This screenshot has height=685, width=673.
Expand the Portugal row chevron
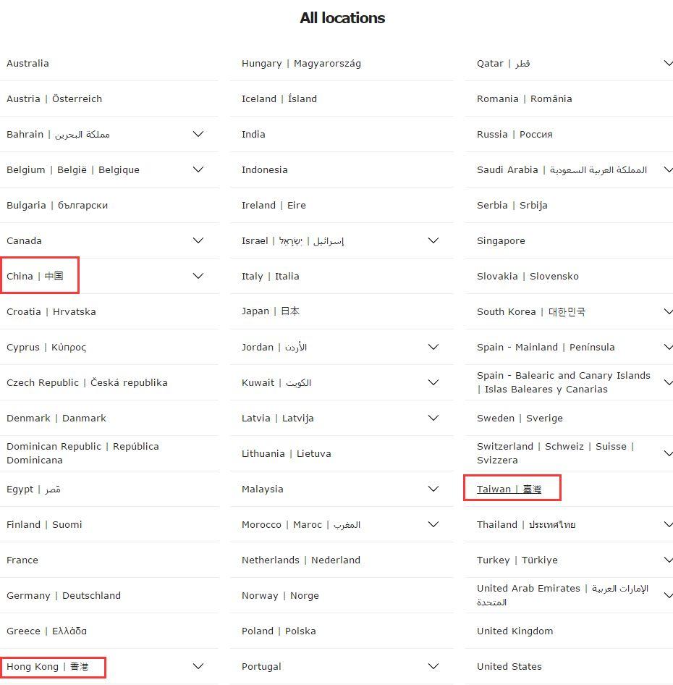pyautogui.click(x=433, y=666)
